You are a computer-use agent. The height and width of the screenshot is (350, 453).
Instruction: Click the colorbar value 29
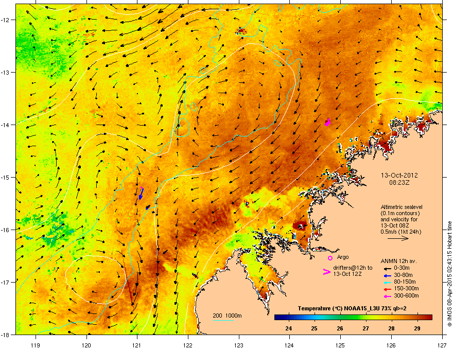[x=417, y=328]
